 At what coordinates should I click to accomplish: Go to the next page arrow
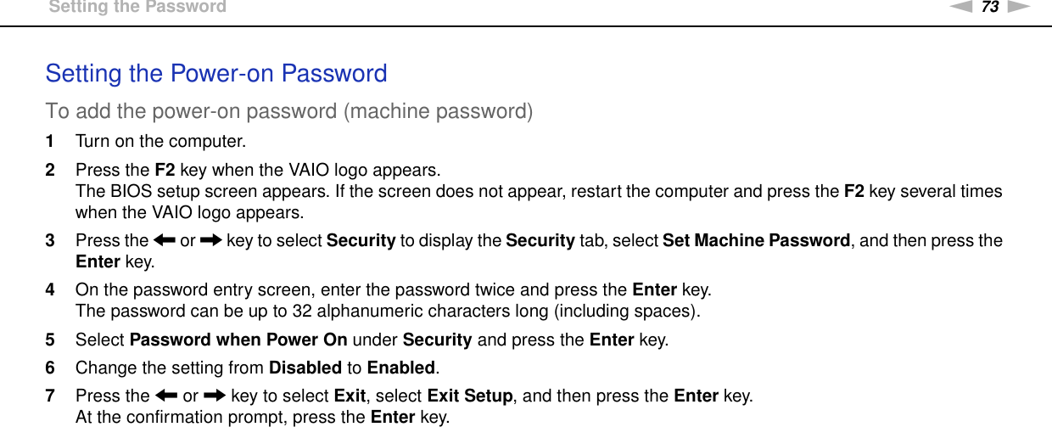click(1019, 7)
